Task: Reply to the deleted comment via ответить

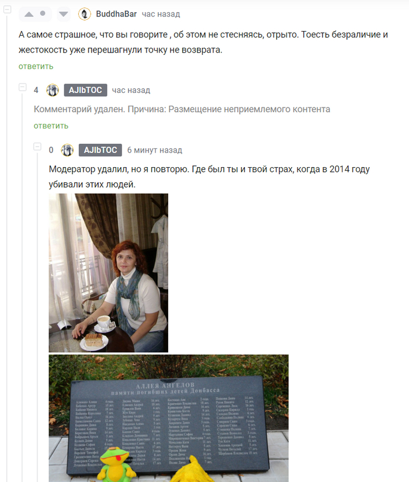Action: point(51,126)
